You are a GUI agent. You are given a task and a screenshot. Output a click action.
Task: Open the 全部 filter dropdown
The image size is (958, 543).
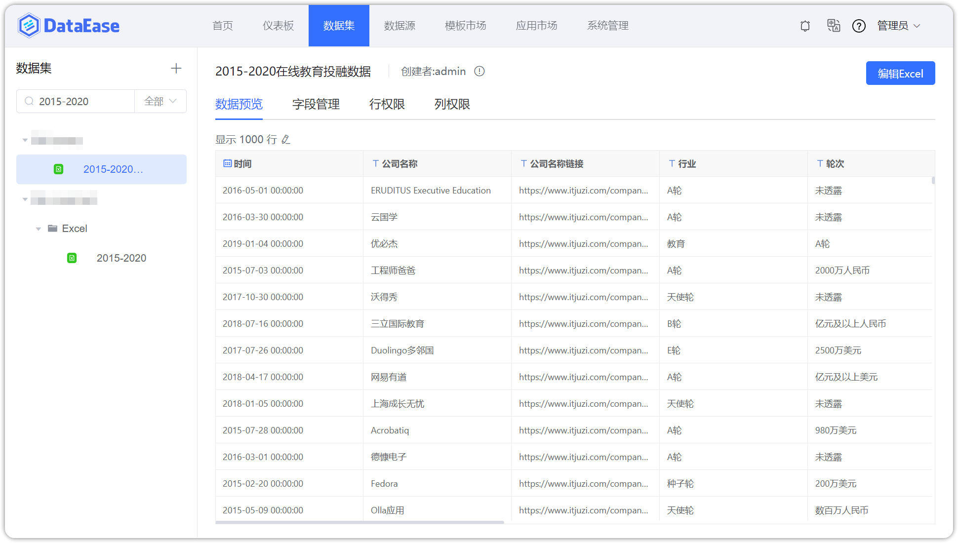pyautogui.click(x=160, y=101)
